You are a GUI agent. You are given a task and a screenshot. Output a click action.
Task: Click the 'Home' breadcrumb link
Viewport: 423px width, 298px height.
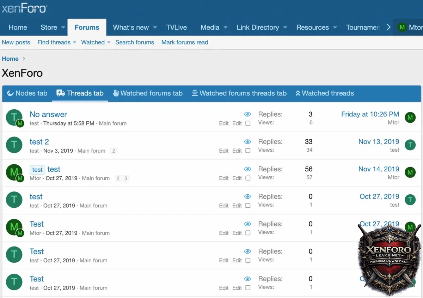coord(10,59)
